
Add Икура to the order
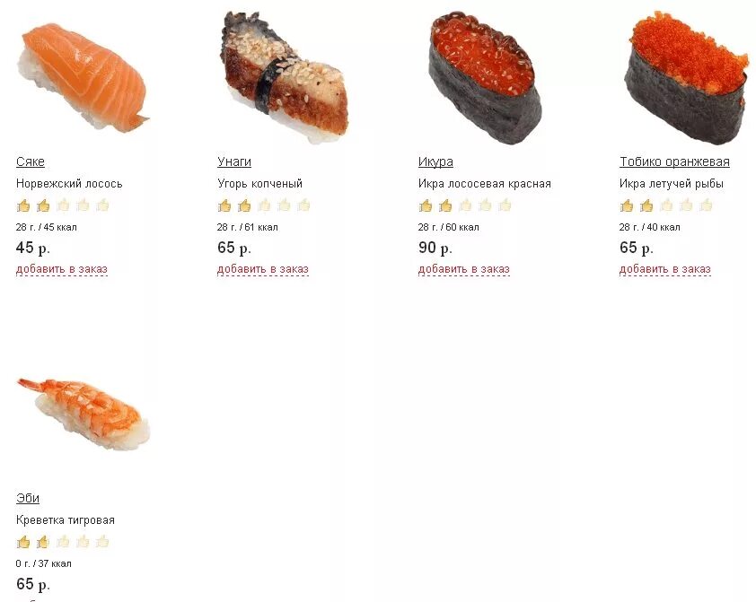464,269
